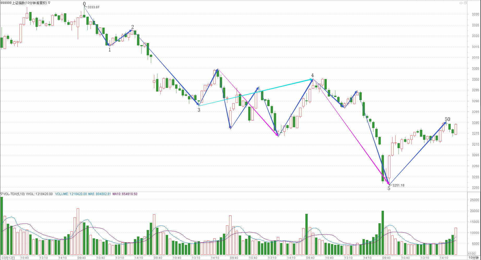Click the diamond icon at chart top-right

coord(461,3)
